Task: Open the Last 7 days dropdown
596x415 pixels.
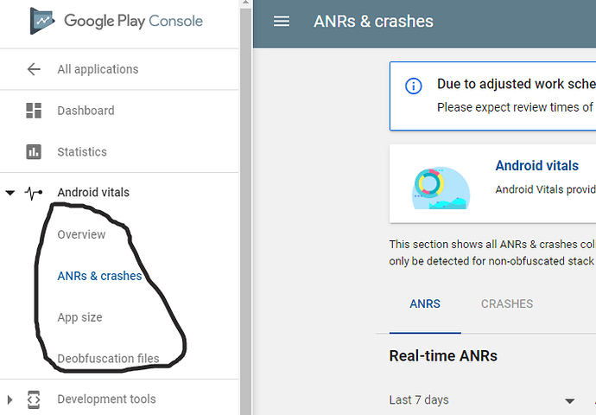Action: tap(569, 400)
